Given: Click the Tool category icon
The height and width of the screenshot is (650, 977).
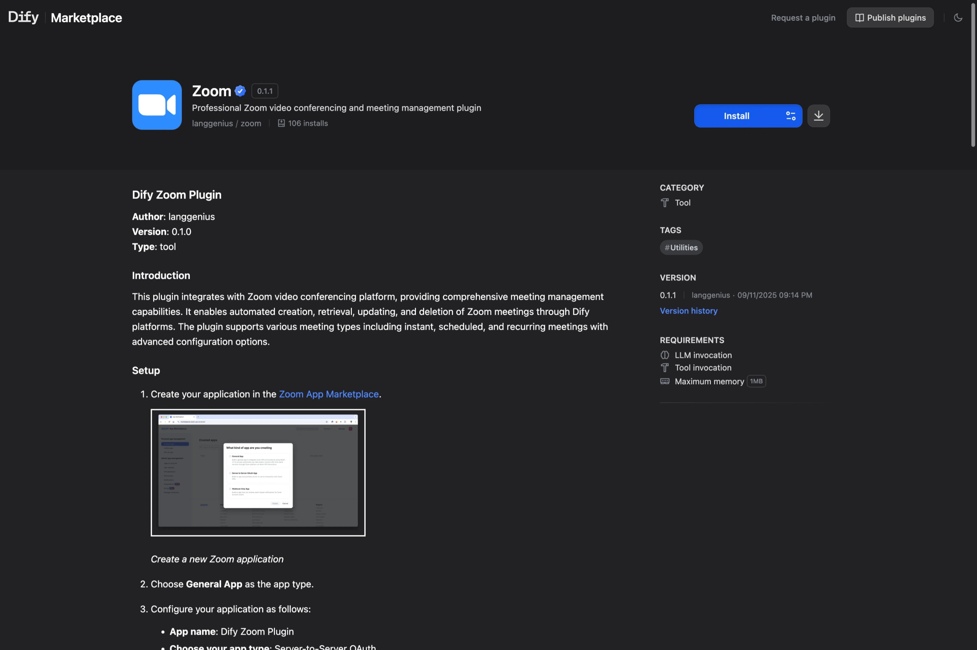Looking at the screenshot, I should pyautogui.click(x=664, y=203).
